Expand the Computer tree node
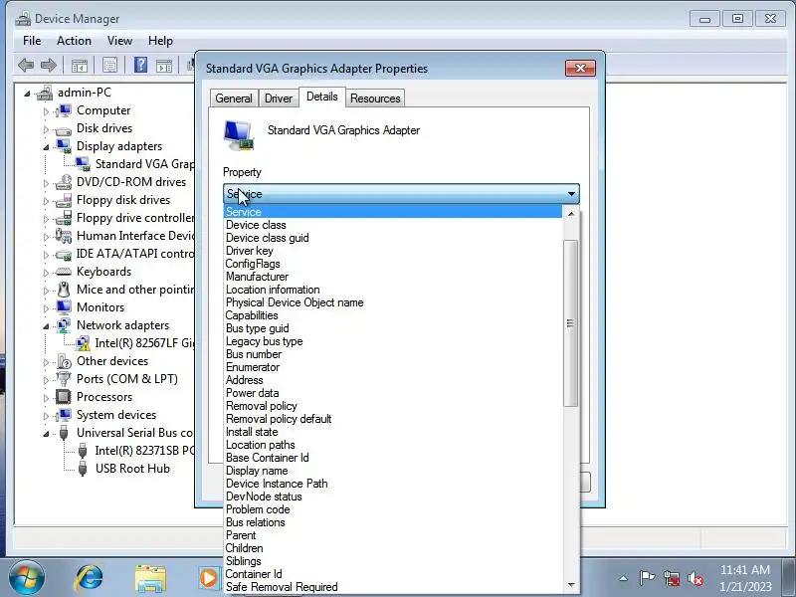796x597 pixels. [x=46, y=111]
